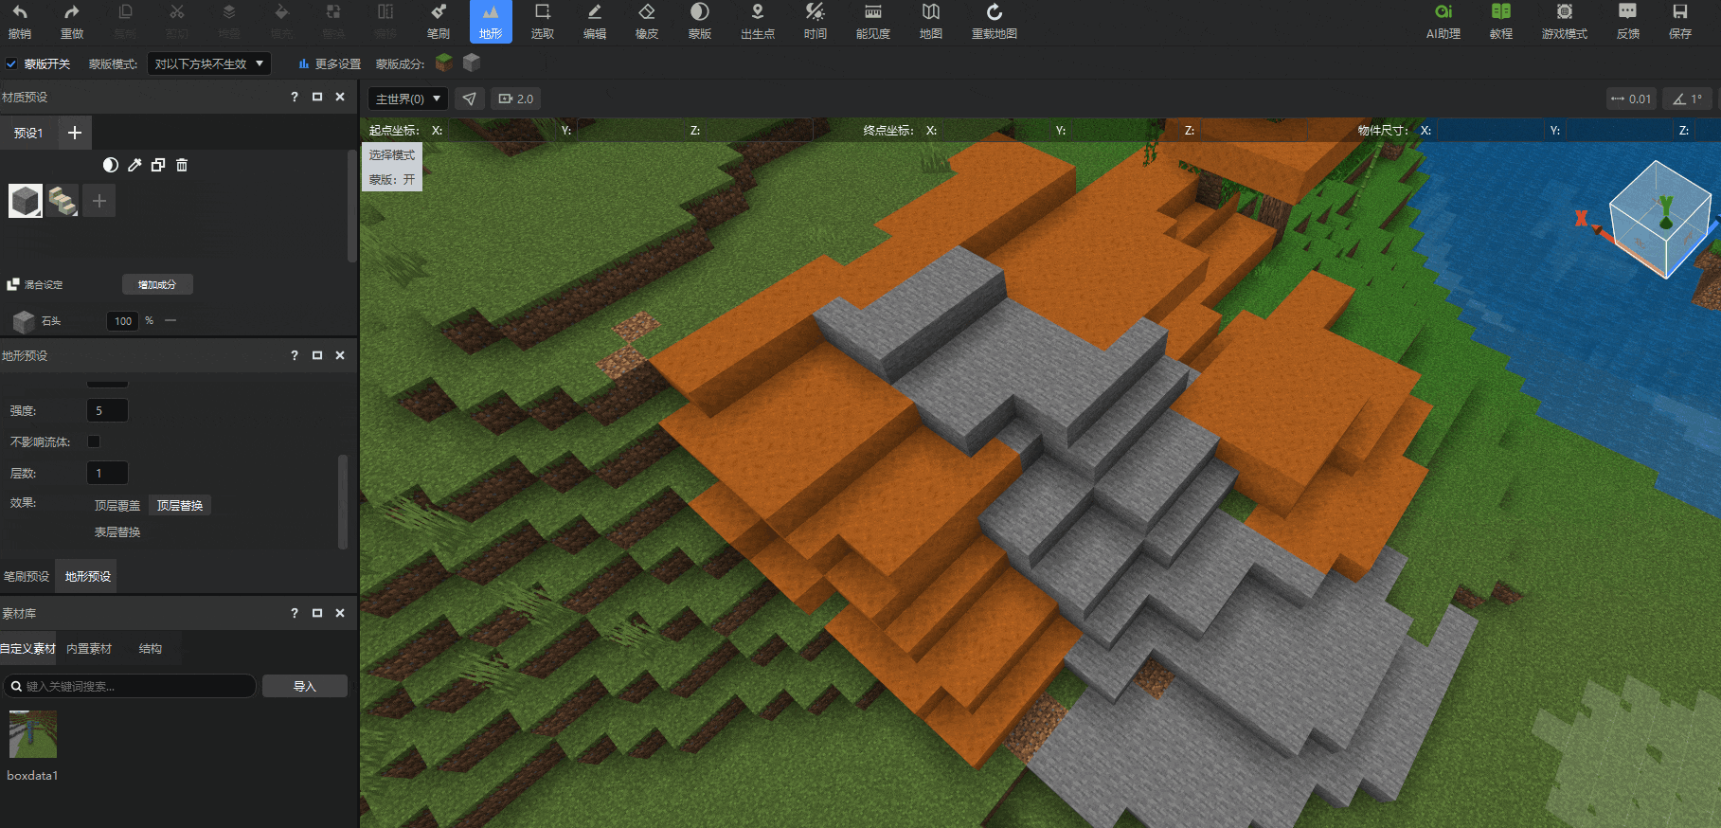Open the 时间 time setting
This screenshot has height=828, width=1721.
(x=816, y=22)
